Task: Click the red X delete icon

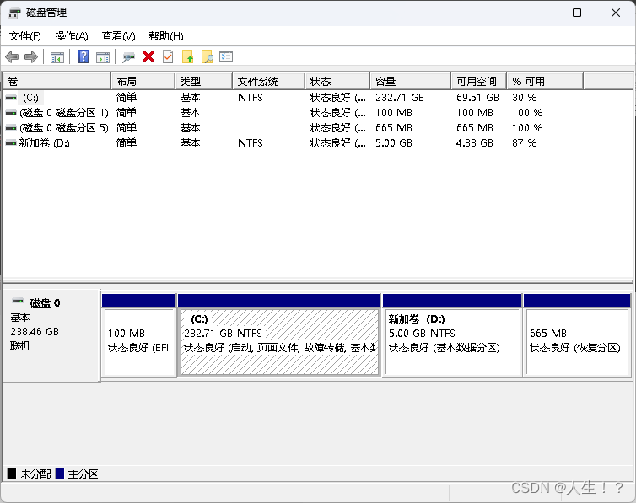Action: coord(148,56)
